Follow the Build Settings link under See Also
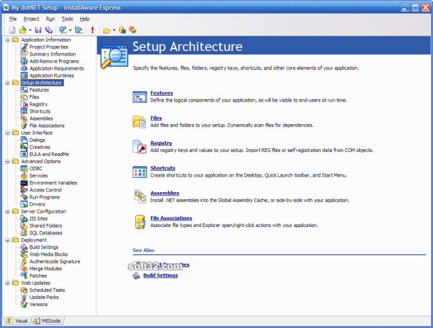Viewport: 433px width, 328px height. coord(161,275)
